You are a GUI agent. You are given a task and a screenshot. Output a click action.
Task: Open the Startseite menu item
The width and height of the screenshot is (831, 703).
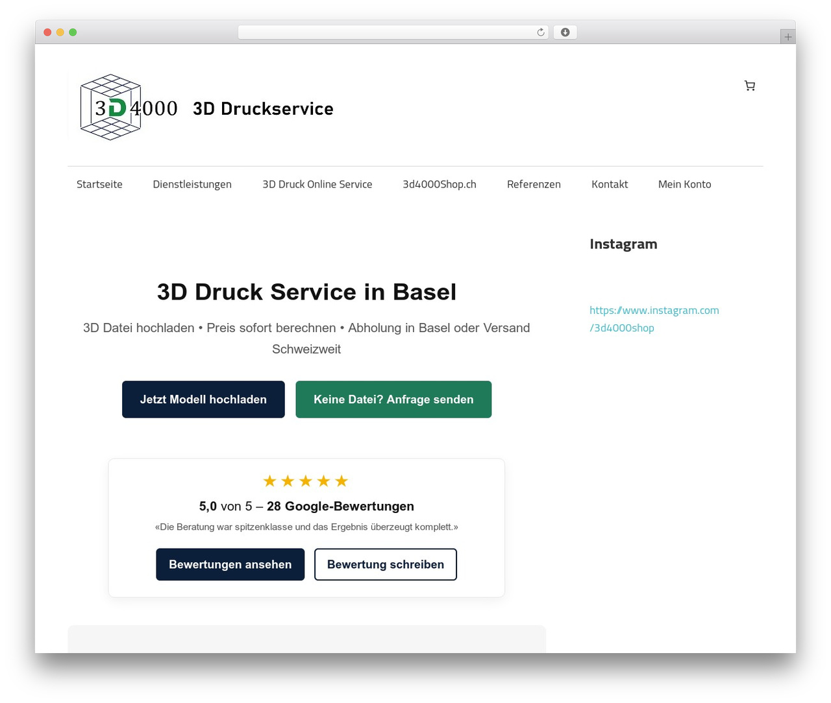99,184
